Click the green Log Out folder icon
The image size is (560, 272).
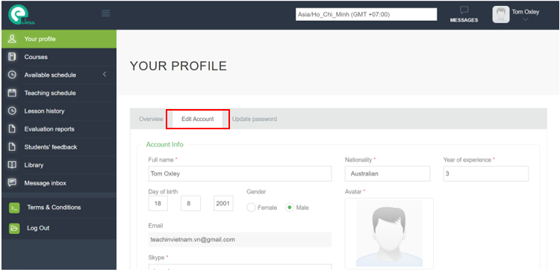(x=14, y=229)
